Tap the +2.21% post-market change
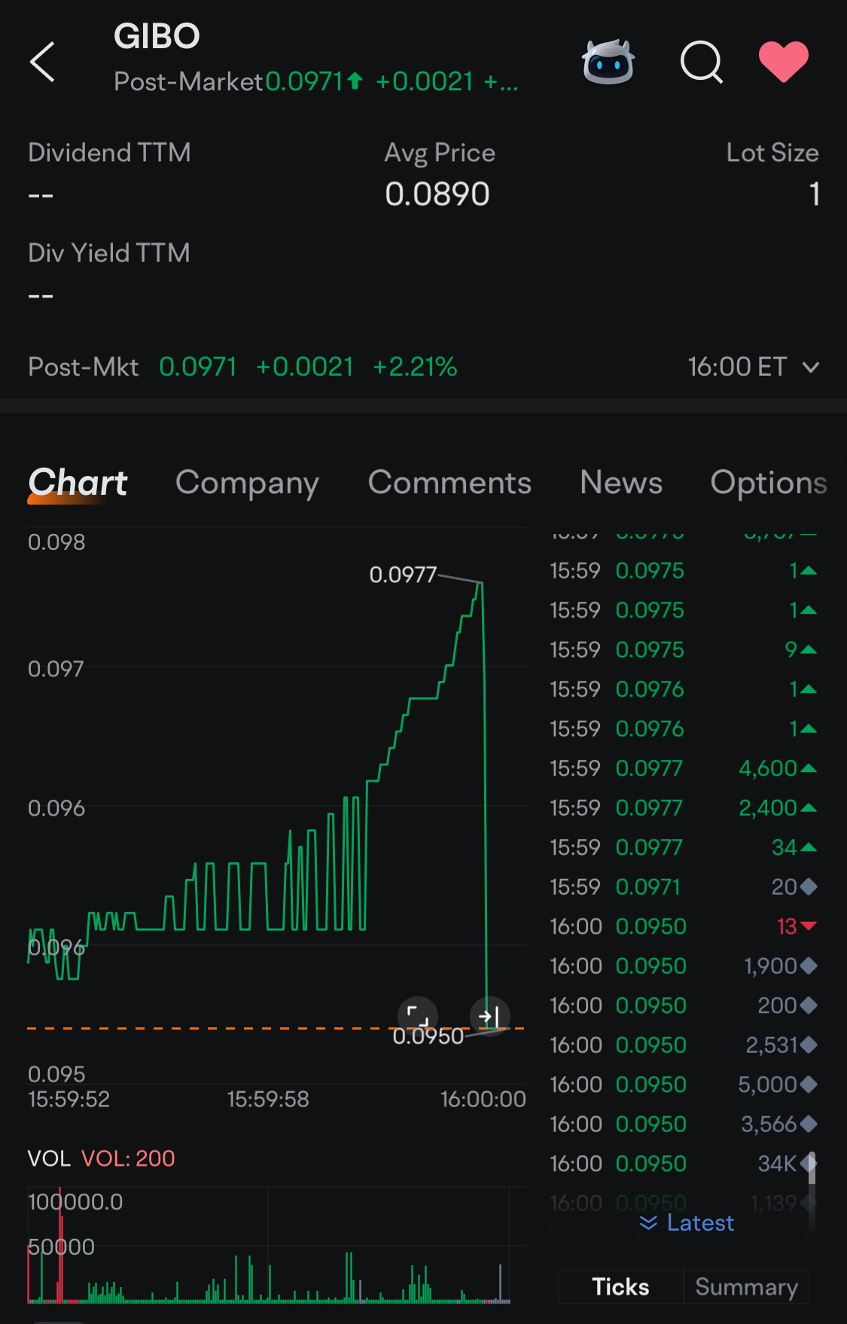 tap(415, 367)
